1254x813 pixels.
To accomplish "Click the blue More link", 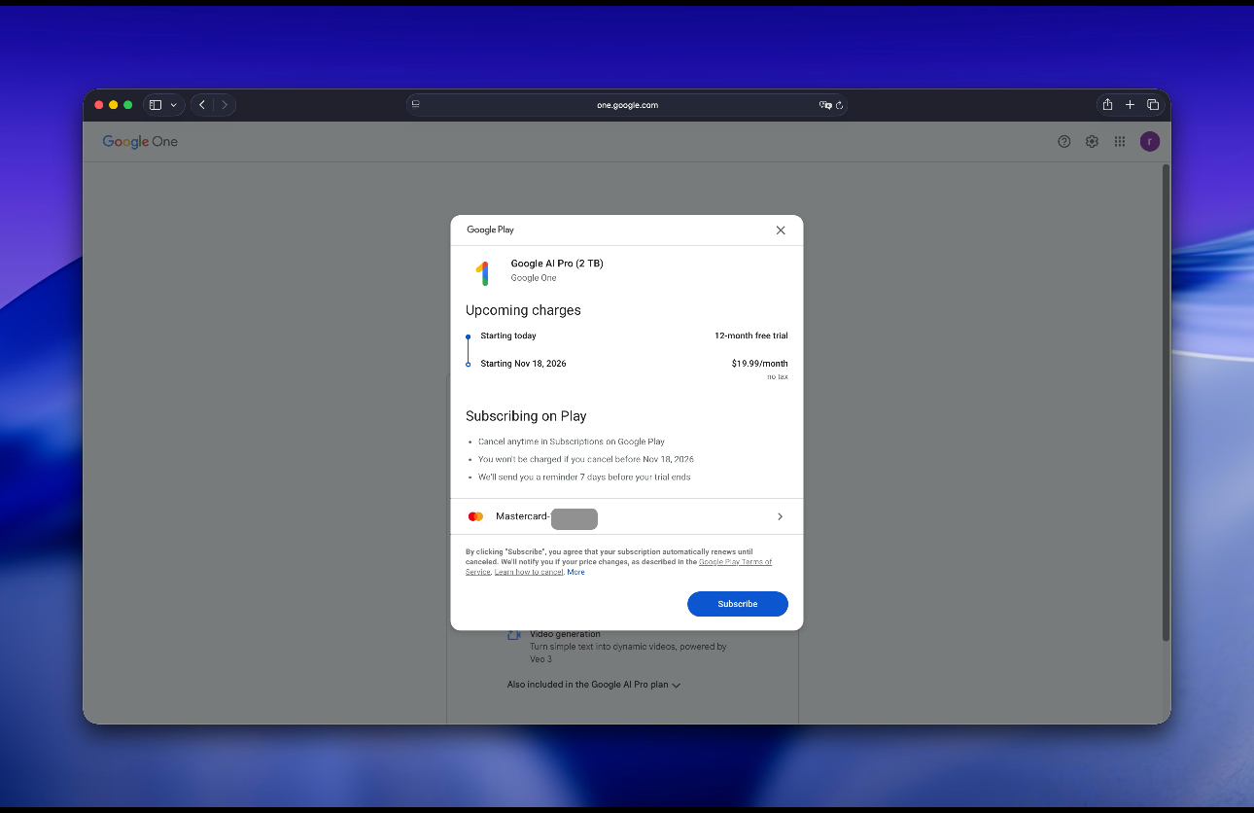I will (x=576, y=572).
